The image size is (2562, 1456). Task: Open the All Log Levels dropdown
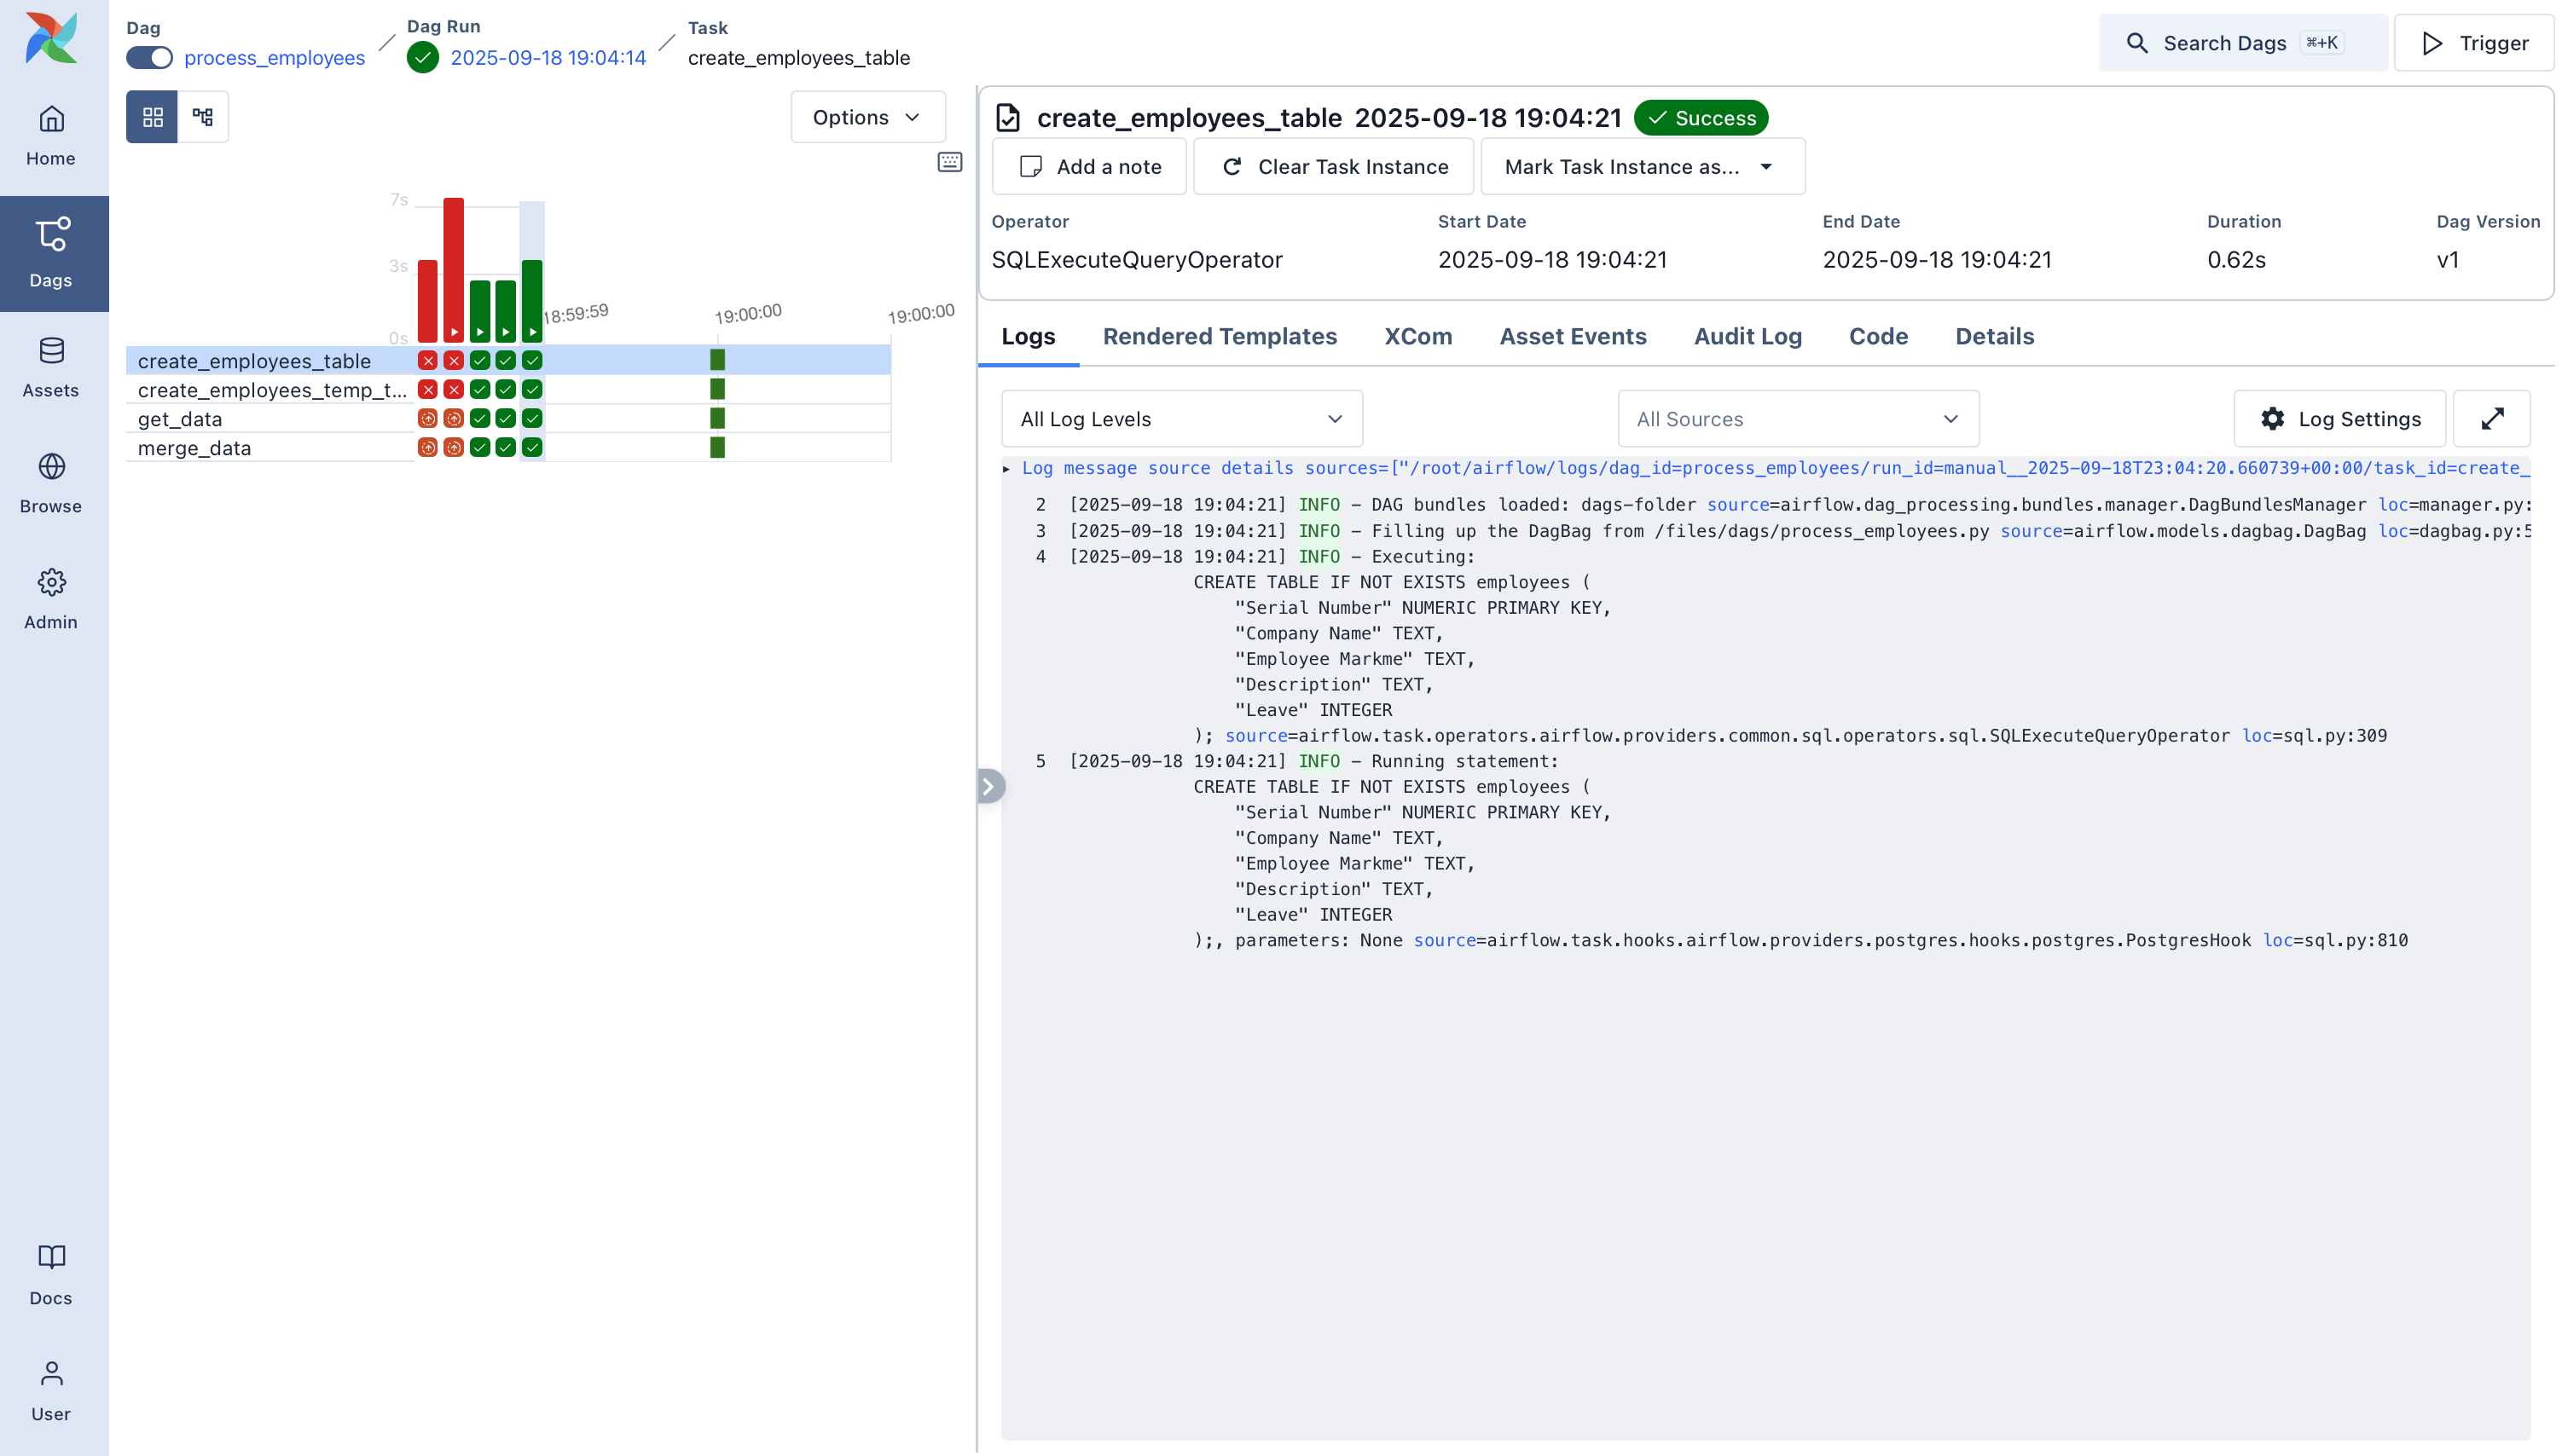(x=1180, y=418)
